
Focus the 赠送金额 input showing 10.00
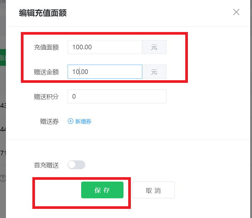[x=105, y=72]
